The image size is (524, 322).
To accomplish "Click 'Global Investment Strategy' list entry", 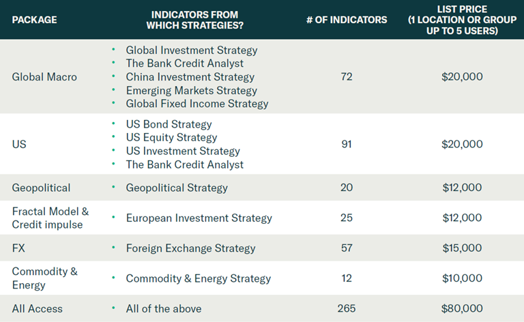I will [192, 50].
